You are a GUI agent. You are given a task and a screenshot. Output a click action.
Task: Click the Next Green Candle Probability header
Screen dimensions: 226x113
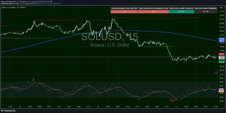[181, 8]
